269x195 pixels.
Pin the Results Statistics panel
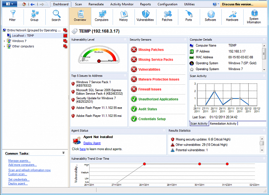[264, 130]
